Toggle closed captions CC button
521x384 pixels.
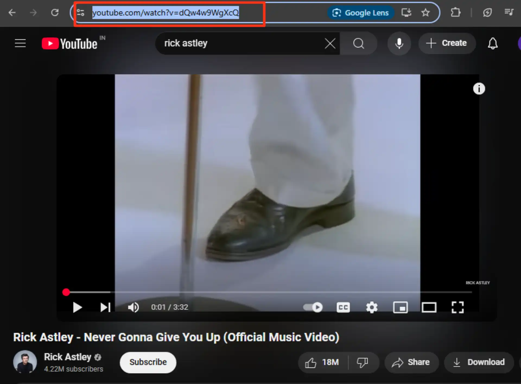pos(343,307)
